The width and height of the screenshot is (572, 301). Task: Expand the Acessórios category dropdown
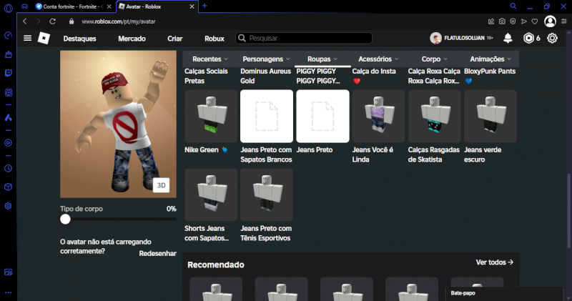pos(379,59)
